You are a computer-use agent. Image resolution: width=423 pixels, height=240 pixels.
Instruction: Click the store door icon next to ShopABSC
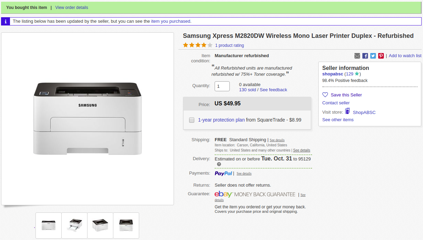(347, 111)
